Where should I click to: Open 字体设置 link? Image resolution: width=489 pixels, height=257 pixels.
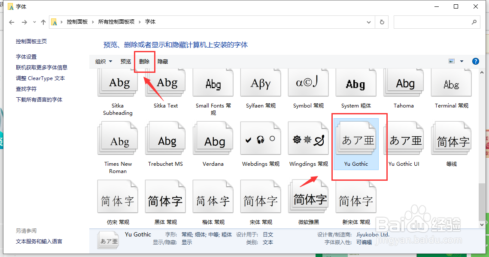click(x=26, y=57)
